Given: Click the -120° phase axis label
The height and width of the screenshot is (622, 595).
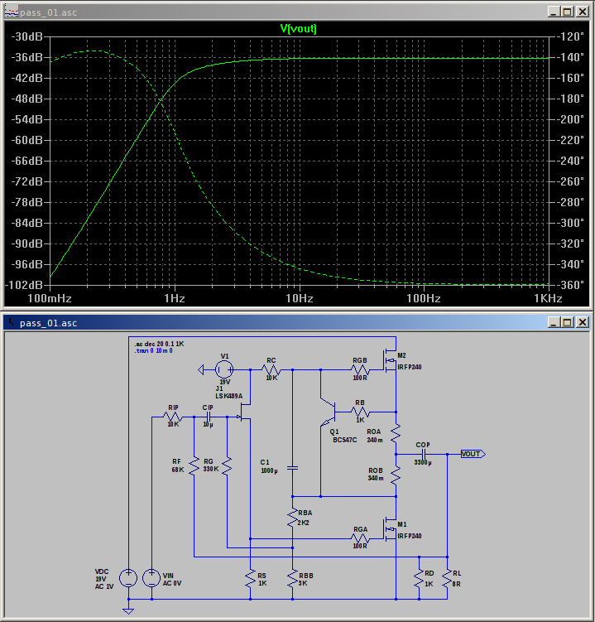Looking at the screenshot, I should click(x=571, y=36).
